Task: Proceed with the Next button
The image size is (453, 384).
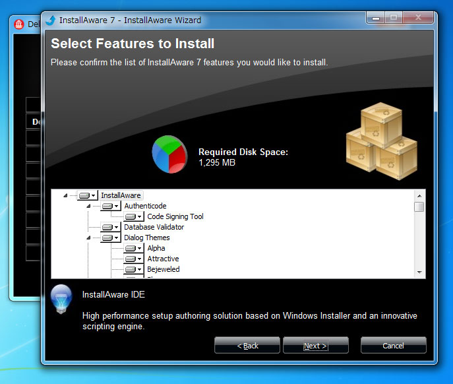Action: coord(316,345)
